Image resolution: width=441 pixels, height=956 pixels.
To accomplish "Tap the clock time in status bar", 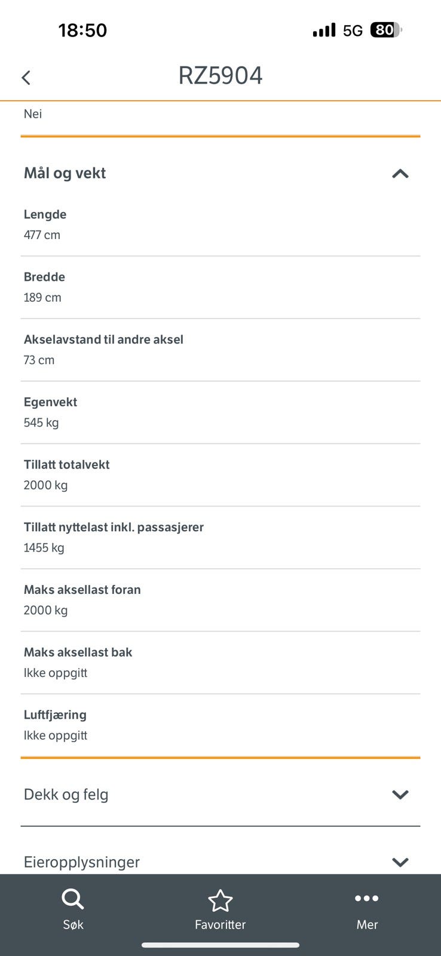I will (82, 30).
